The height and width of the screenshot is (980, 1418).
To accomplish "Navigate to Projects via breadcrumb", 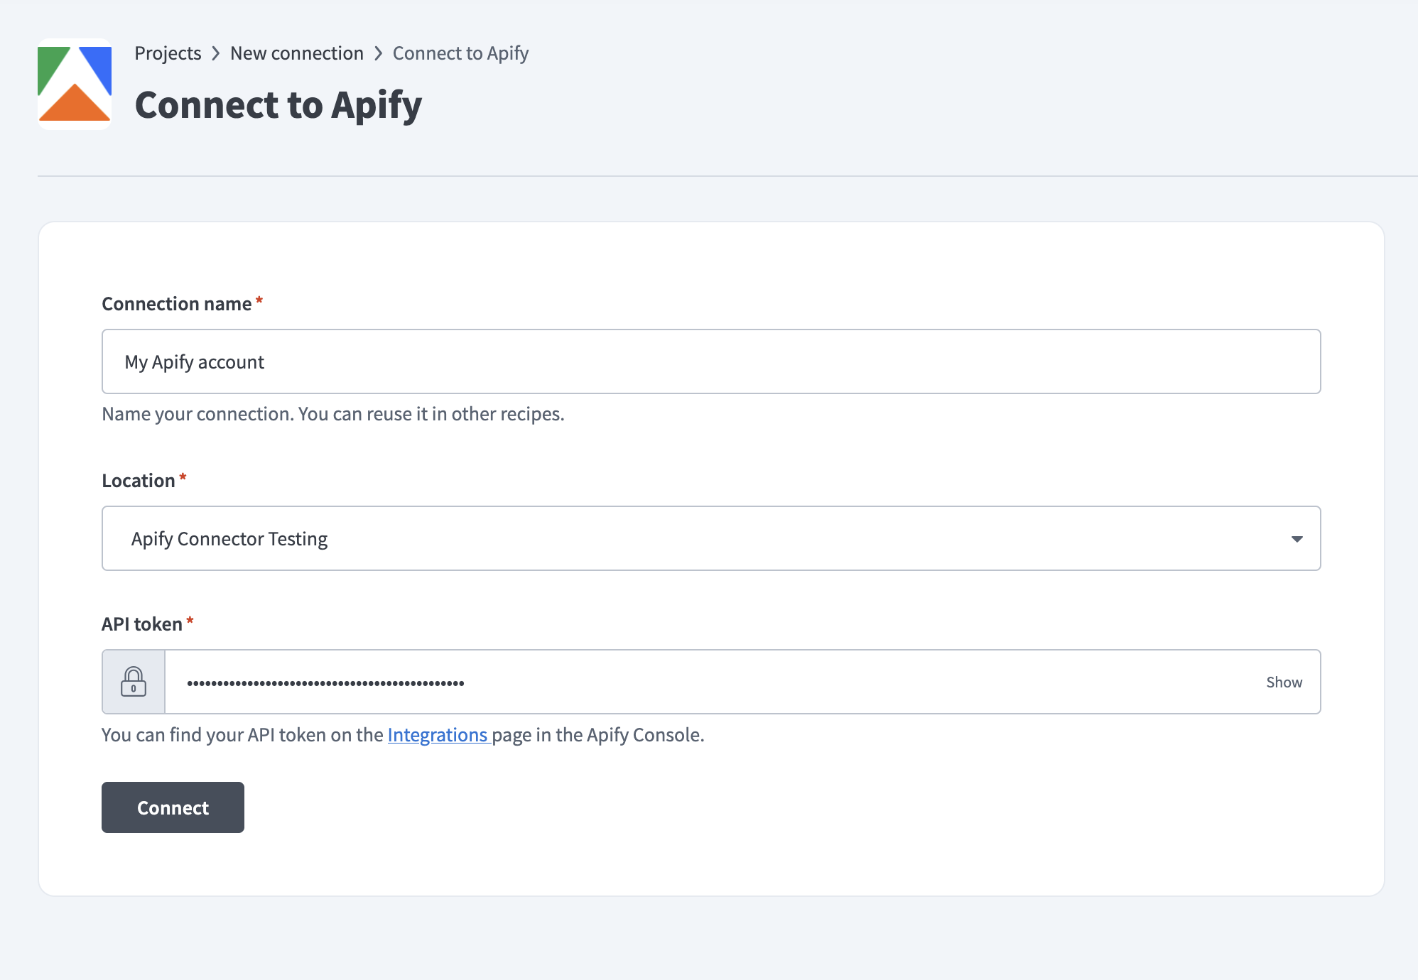I will tap(168, 53).
